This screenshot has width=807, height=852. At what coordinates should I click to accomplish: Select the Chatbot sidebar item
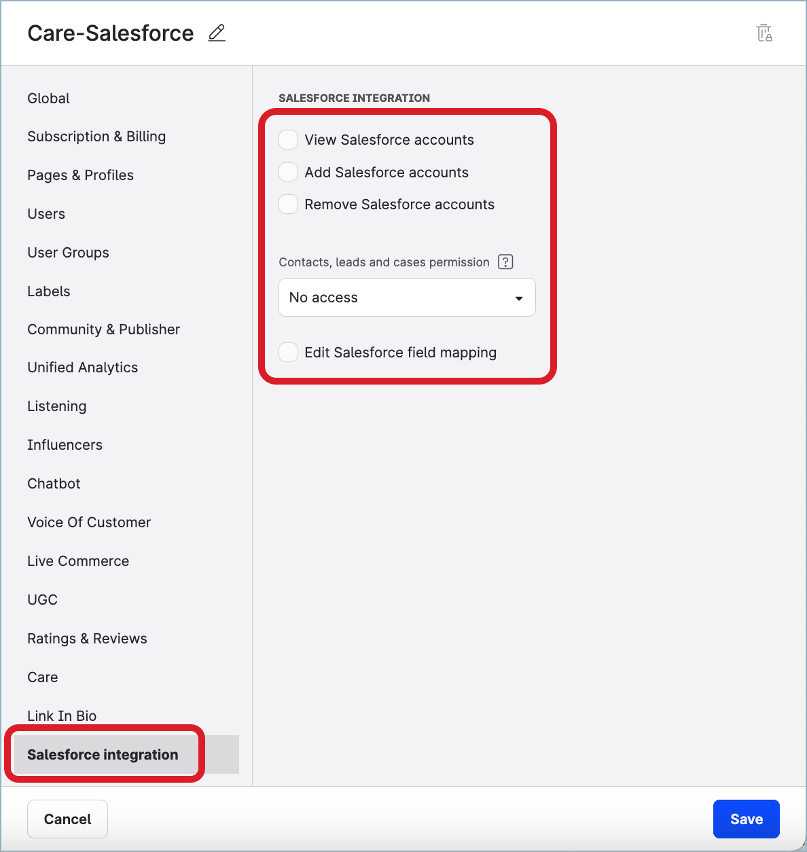coord(54,483)
